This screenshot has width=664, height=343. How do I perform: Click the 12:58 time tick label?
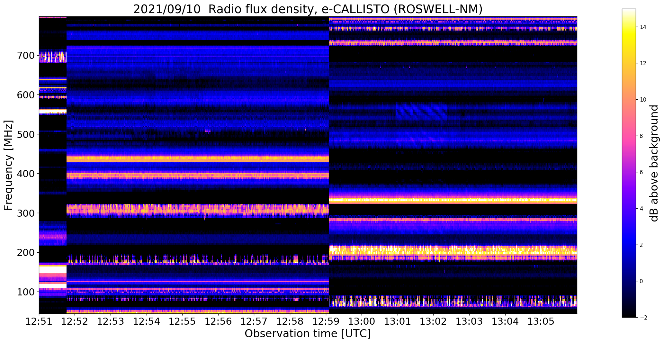click(x=290, y=321)
